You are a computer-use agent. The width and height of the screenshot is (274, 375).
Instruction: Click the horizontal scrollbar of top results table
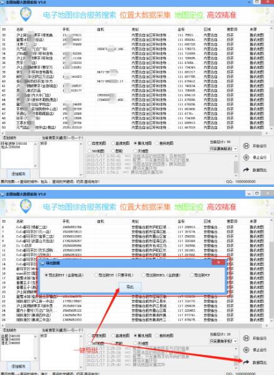135,133
